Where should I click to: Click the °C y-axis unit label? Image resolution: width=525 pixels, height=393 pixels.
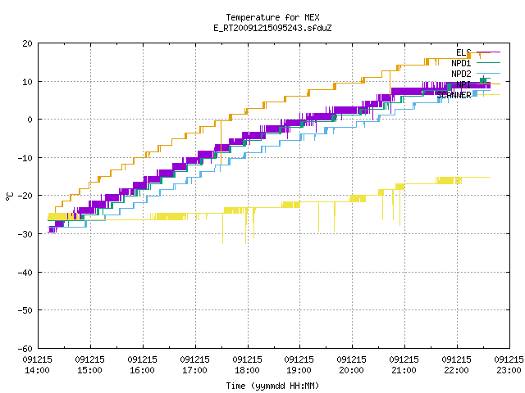click(9, 196)
